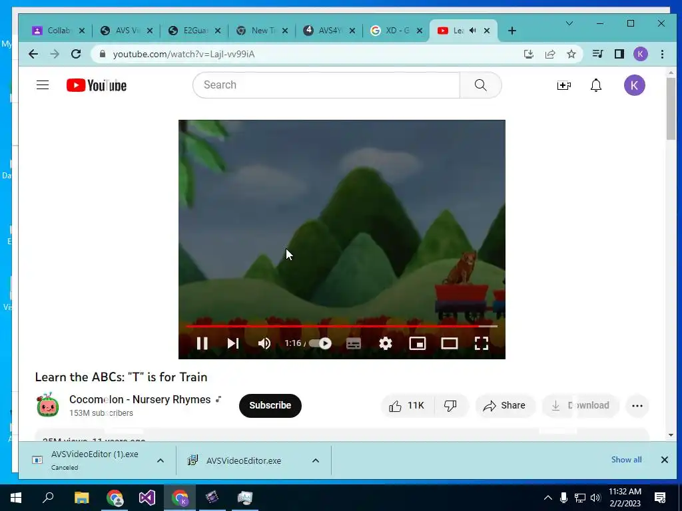Click into the YouTube Search field
Image resolution: width=682 pixels, height=511 pixels.
[x=326, y=85]
